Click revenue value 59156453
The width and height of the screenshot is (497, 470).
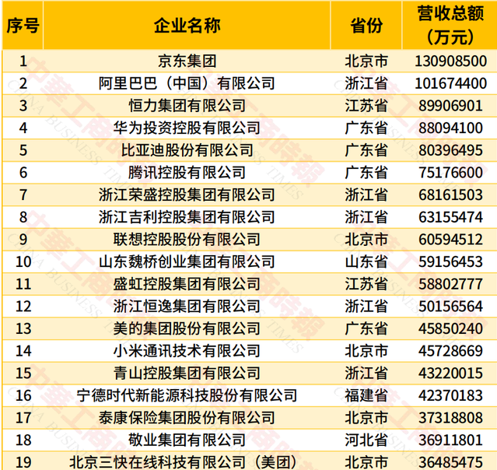[451, 261]
